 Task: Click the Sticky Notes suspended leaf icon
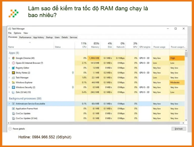pos(73,73)
